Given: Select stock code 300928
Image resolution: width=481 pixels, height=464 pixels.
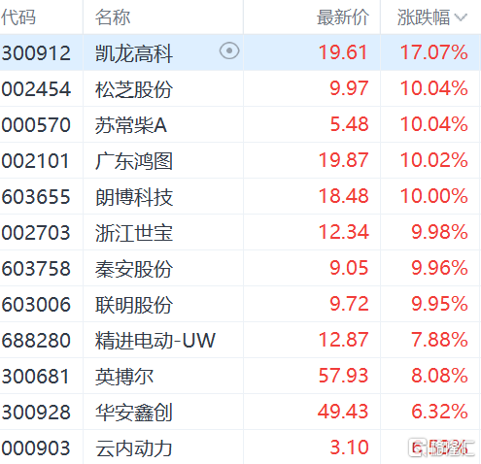Looking at the screenshot, I should click(36, 413).
